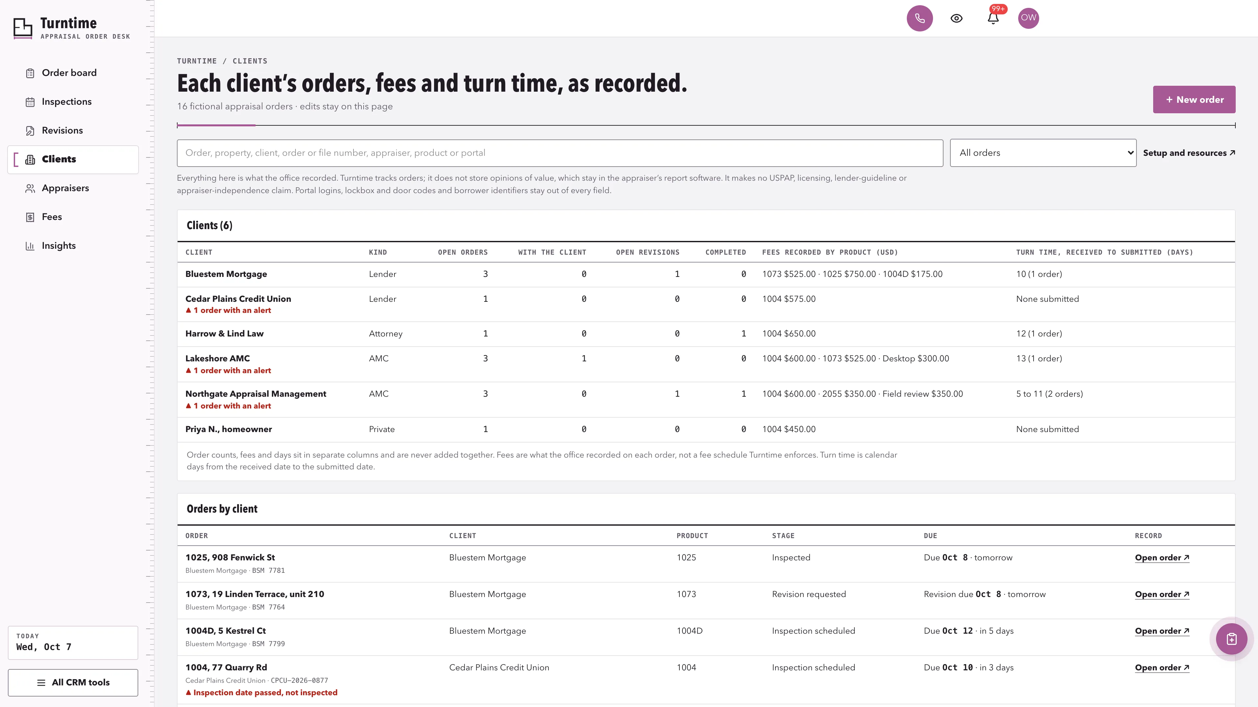Toggle the eye view icon in header

956,19
